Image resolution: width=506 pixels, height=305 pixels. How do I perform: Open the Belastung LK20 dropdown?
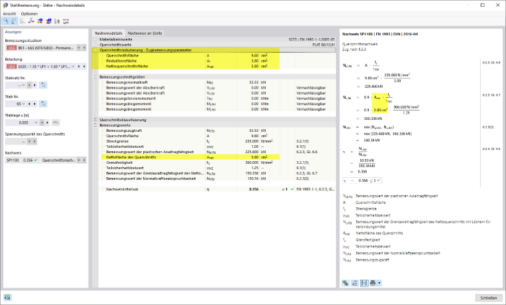pos(73,67)
